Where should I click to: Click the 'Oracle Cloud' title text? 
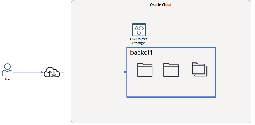tap(161, 5)
